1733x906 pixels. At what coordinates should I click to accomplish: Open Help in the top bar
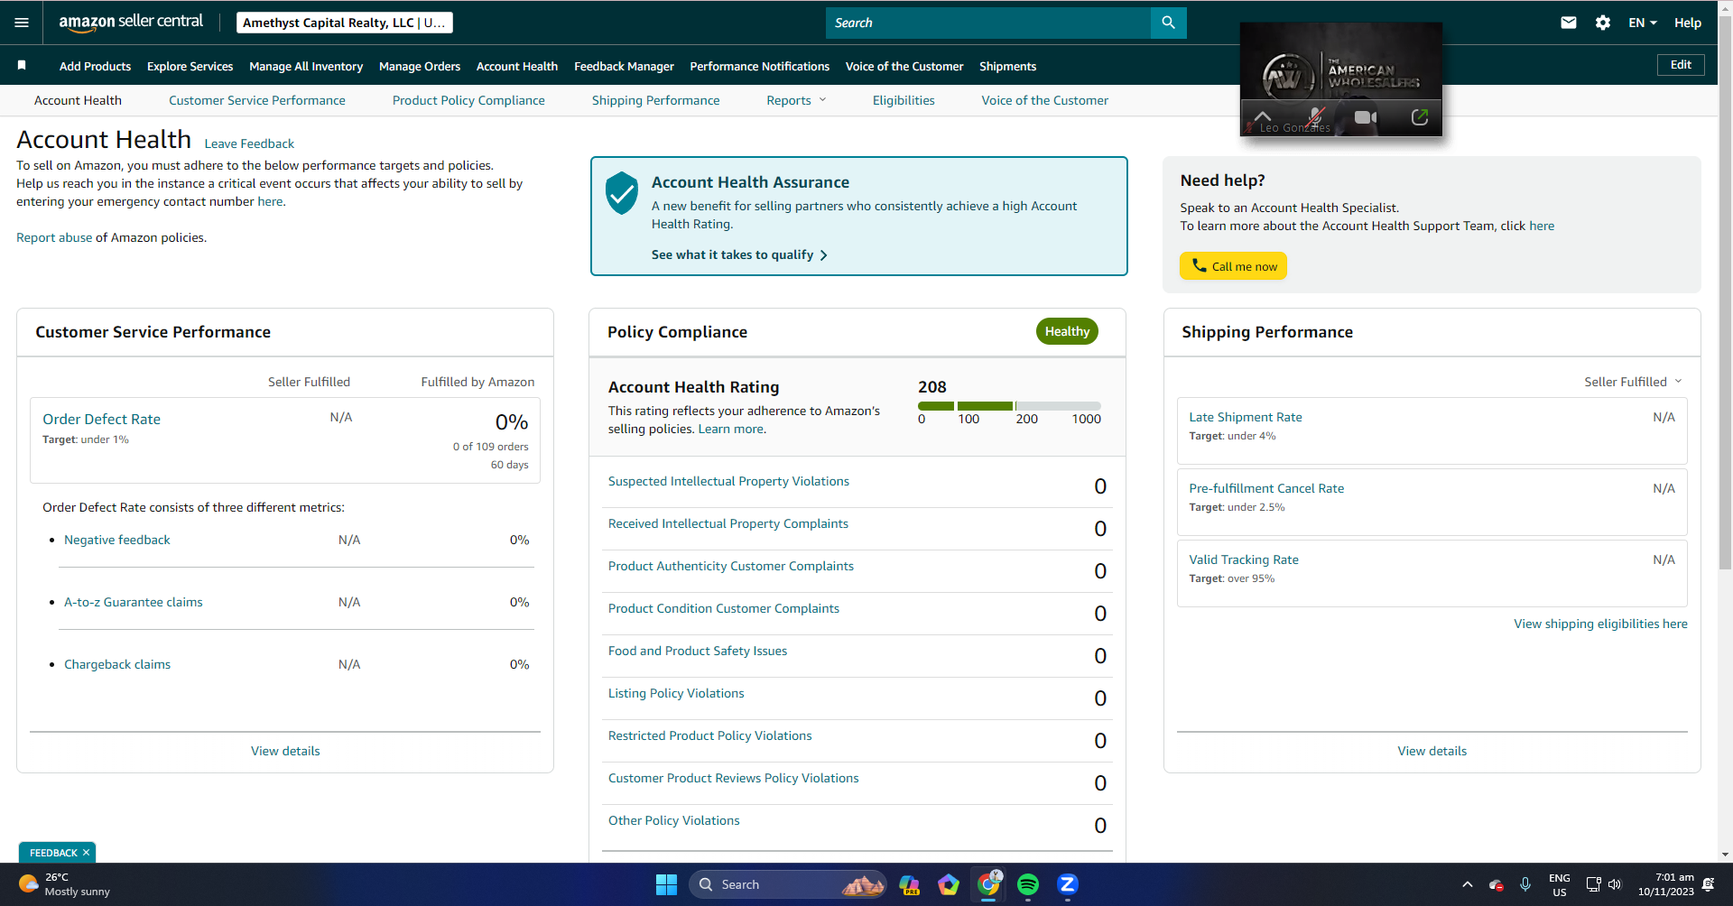(x=1687, y=23)
